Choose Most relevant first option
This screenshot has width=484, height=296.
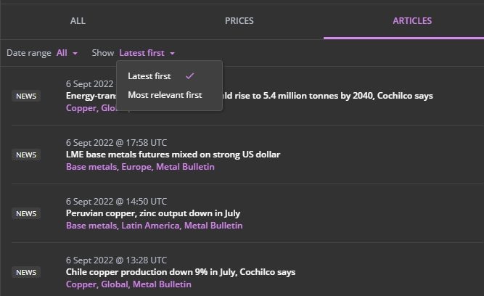point(165,95)
